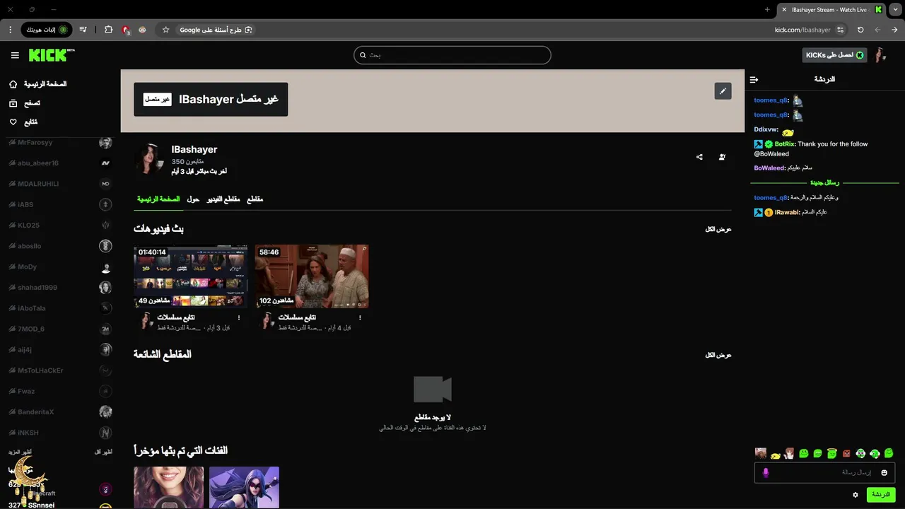905x509 pixels.
Task: Open the profile avatar menu at top right
Action: click(880, 55)
